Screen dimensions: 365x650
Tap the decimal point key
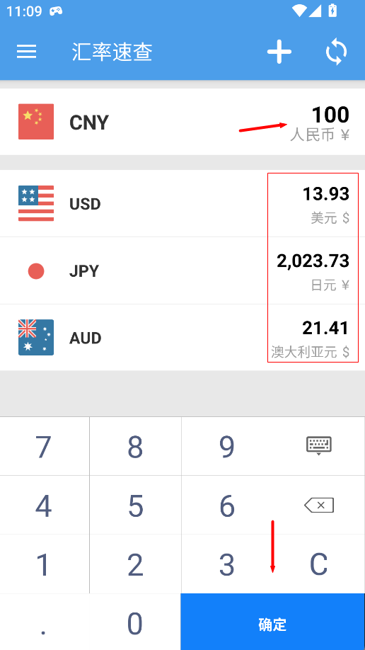click(x=44, y=622)
